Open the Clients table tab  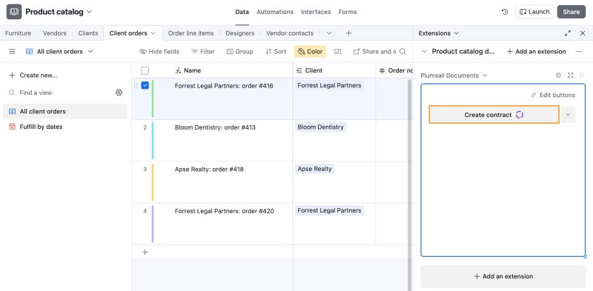click(x=88, y=33)
